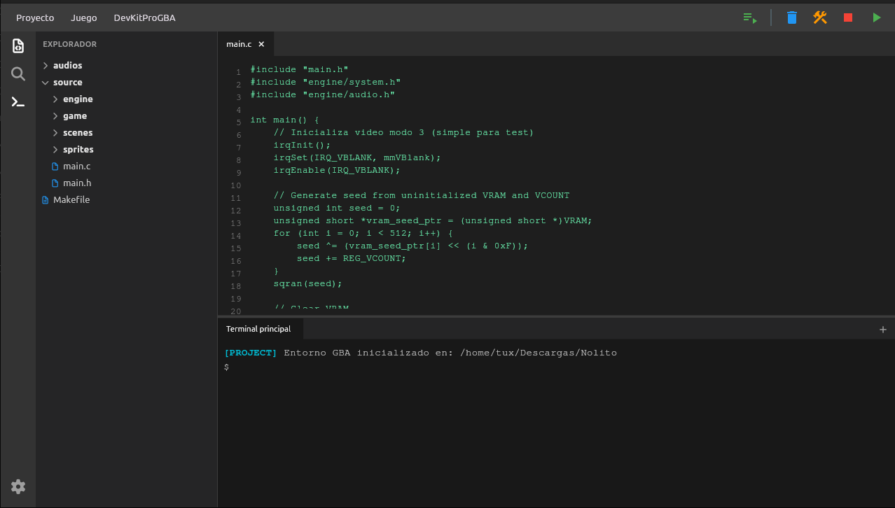
Task: Select the audios folder label
Action: pos(68,66)
